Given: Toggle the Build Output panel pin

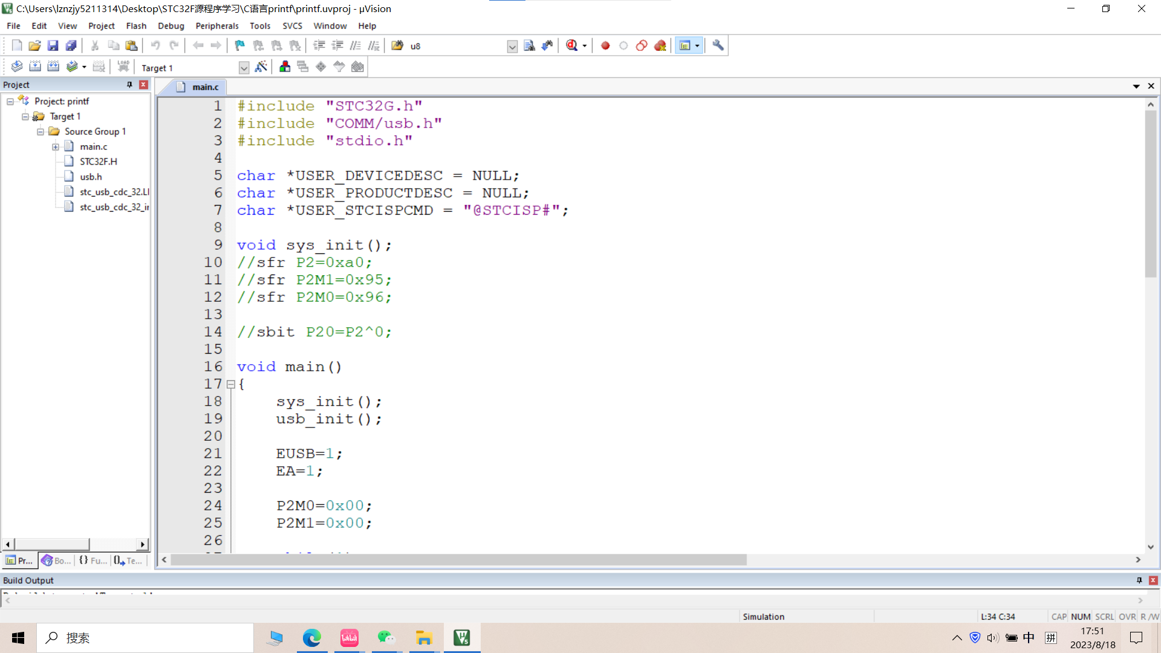Looking at the screenshot, I should coord(1139,580).
